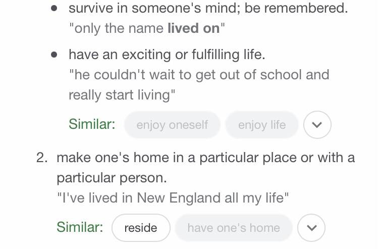Open the "reside" synonym chip
This screenshot has height=249, width=378.
pyautogui.click(x=141, y=228)
